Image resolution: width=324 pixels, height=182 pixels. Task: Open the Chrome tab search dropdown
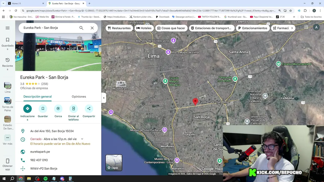coord(3,4)
